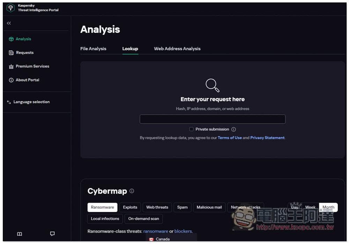This screenshot has height=244, width=349.
Task: Open the Premium Services menu item
Action: pyautogui.click(x=32, y=66)
